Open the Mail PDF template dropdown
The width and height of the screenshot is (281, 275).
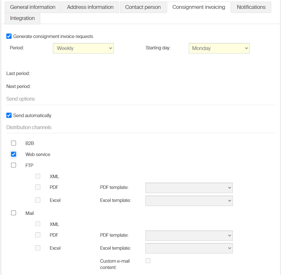(x=189, y=236)
